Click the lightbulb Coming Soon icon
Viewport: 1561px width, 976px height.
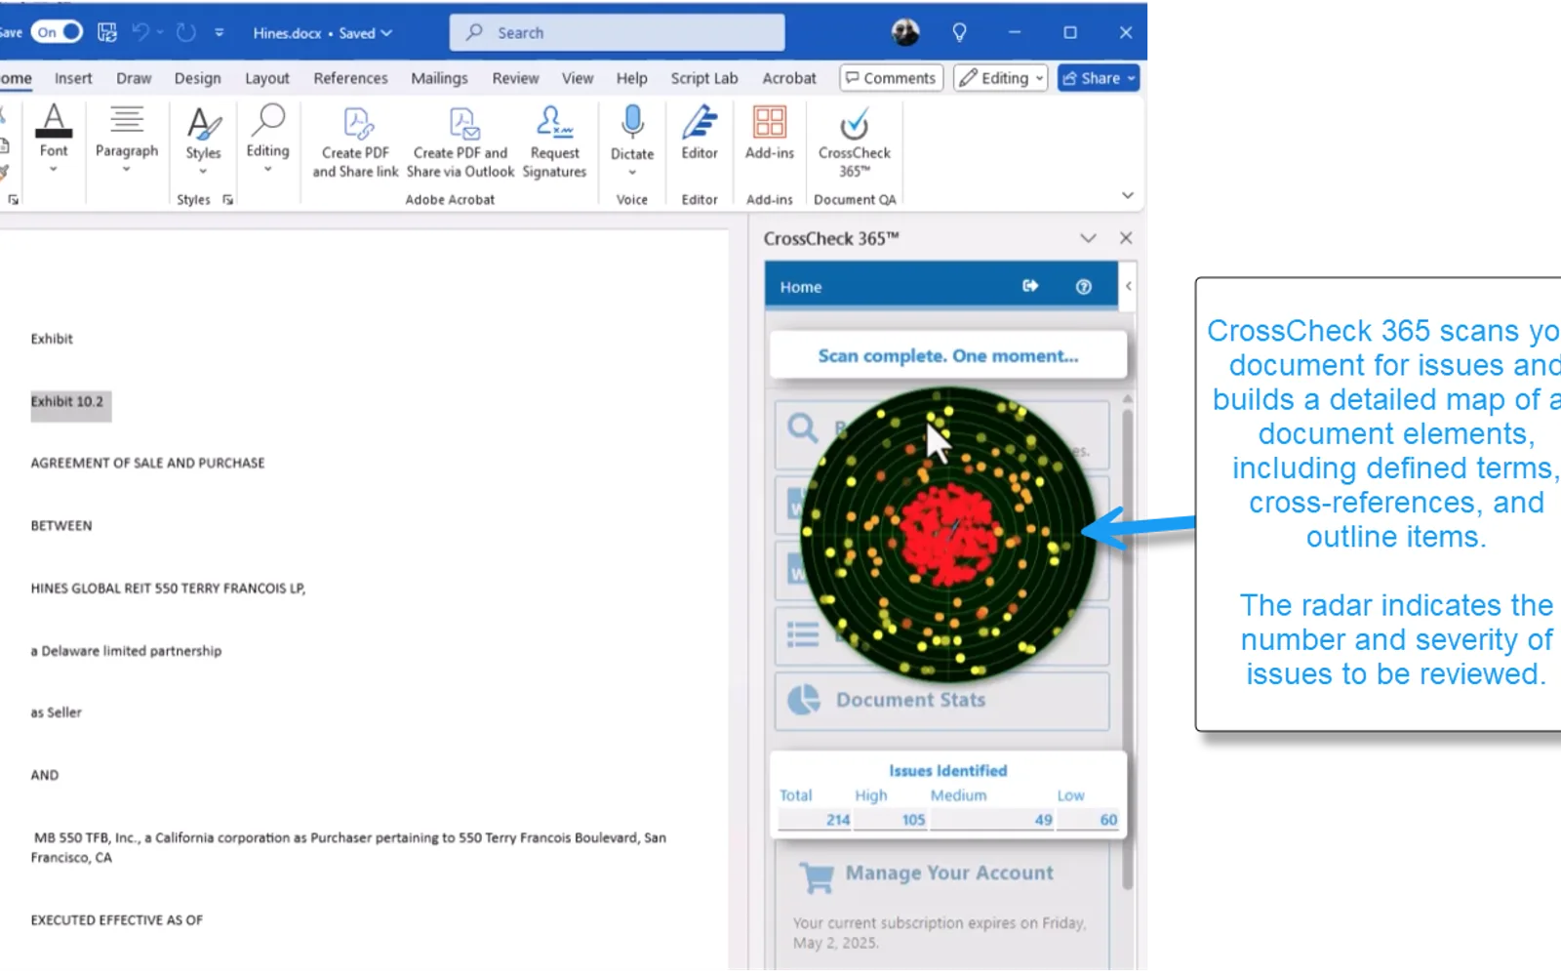tap(959, 32)
